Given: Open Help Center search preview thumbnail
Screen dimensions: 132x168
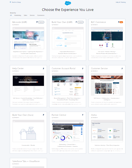Looking at the screenshot, I should (x=28, y=84).
